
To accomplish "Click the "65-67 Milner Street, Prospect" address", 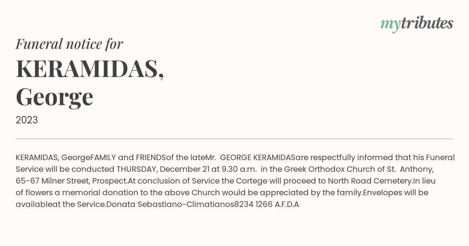I will 72,181.
